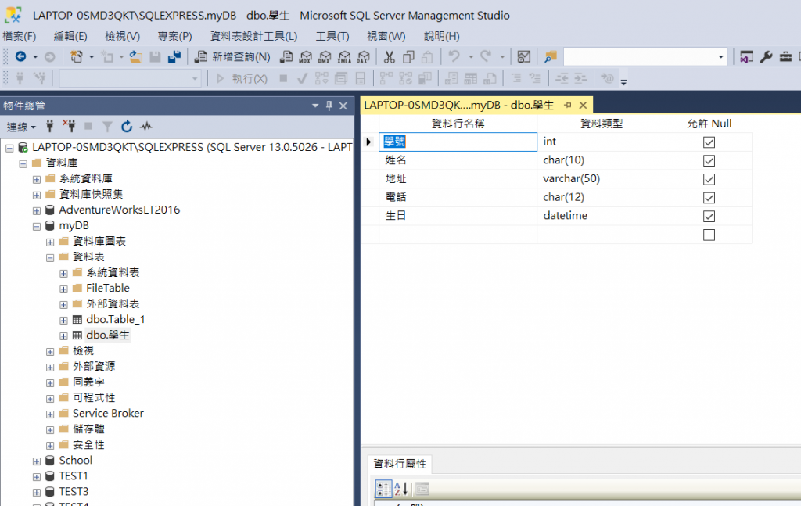This screenshot has width=801, height=506.
Task: Click the Activity Monitor icon
Action: pyautogui.click(x=523, y=56)
